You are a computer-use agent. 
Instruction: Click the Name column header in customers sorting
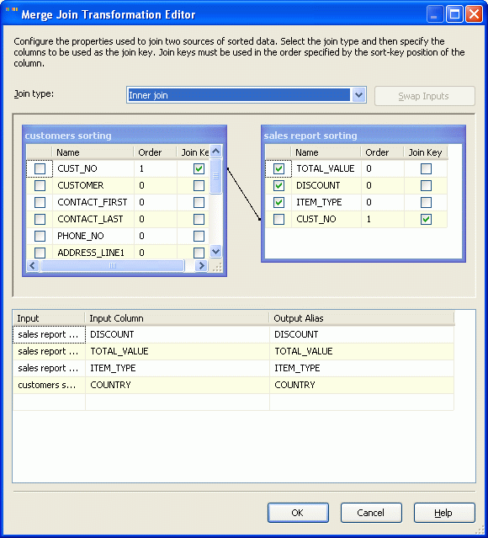(93, 152)
